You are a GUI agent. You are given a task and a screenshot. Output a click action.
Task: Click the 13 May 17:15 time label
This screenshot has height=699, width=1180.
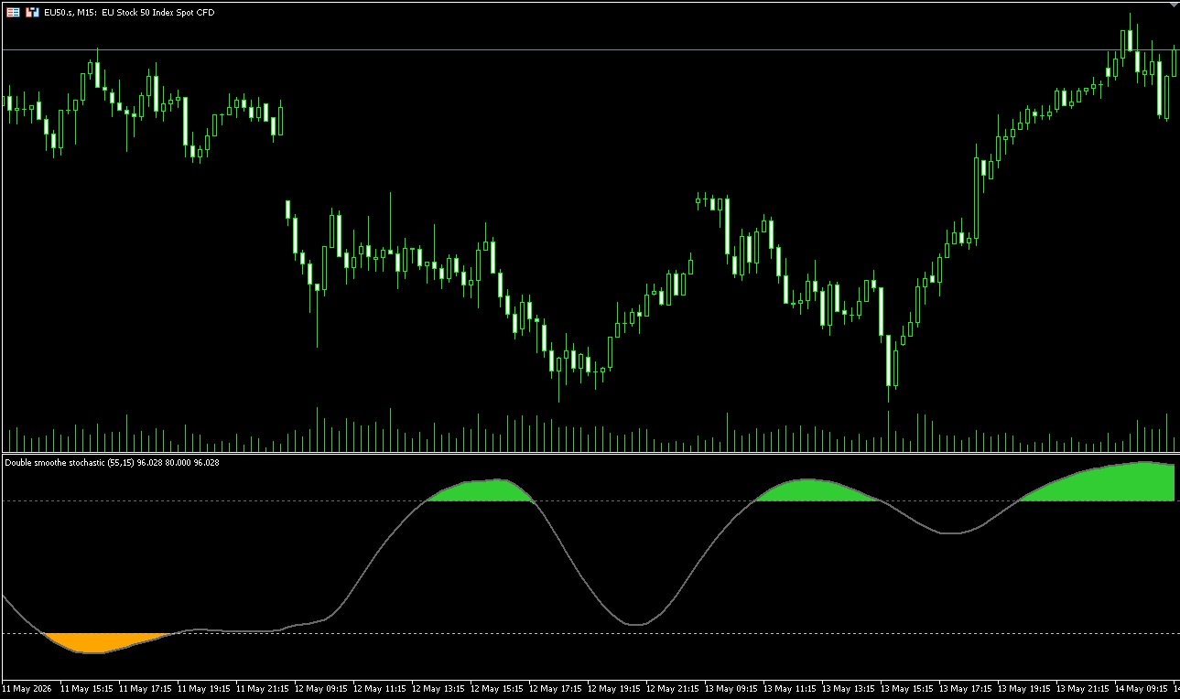point(966,688)
